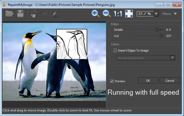Viewport: 184px width, 116px height.
Task: Click the 'Running with full speed' text
Action: 143,92
